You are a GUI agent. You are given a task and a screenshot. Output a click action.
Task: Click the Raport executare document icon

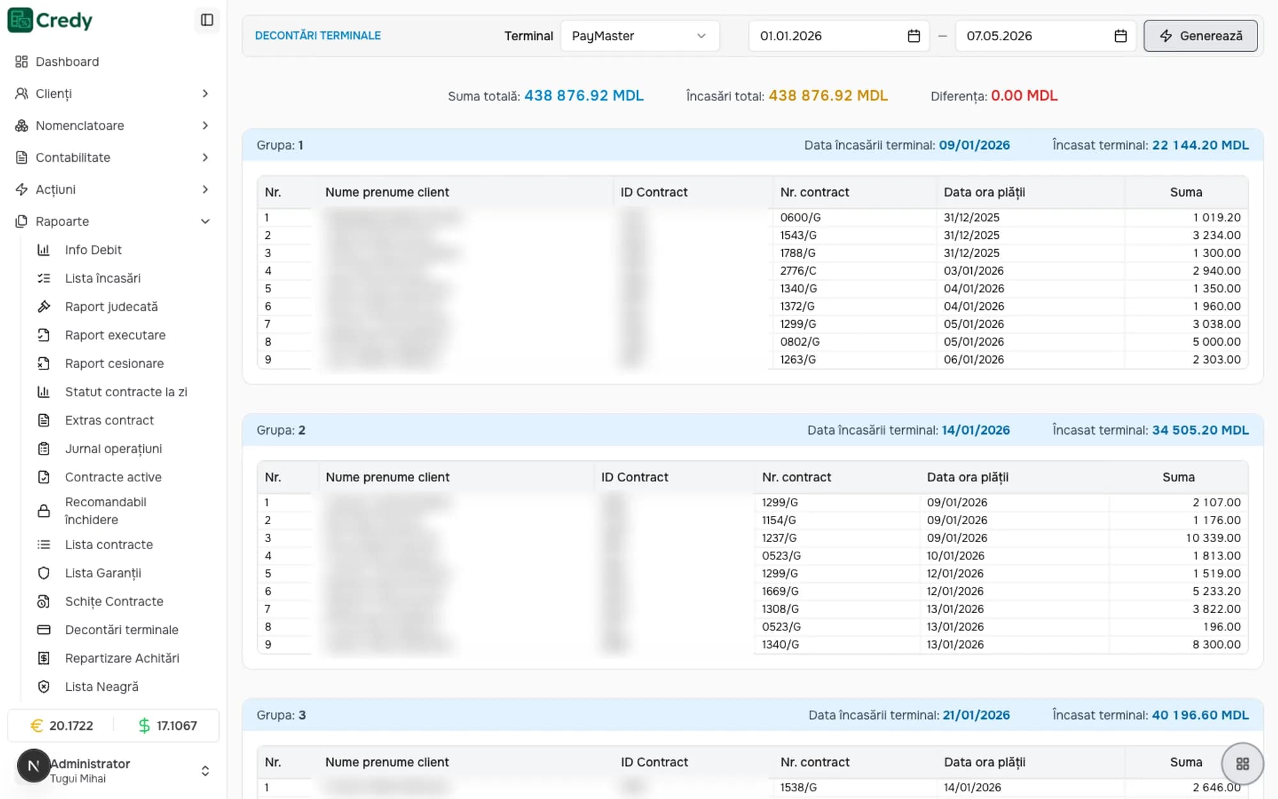click(x=43, y=335)
